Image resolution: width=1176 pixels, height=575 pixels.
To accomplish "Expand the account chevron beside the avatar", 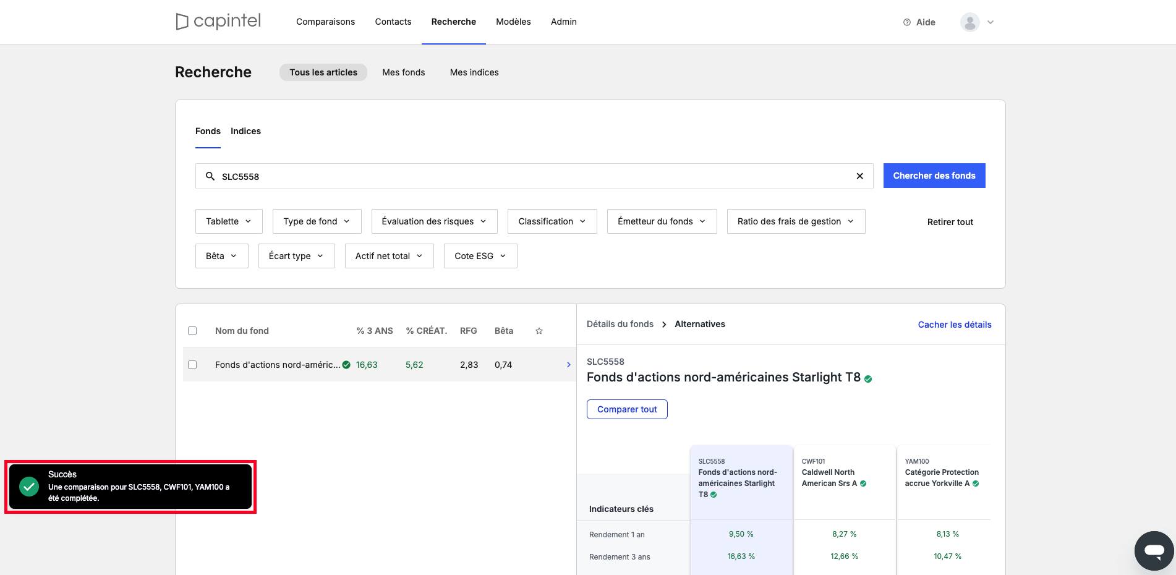I will pyautogui.click(x=991, y=22).
